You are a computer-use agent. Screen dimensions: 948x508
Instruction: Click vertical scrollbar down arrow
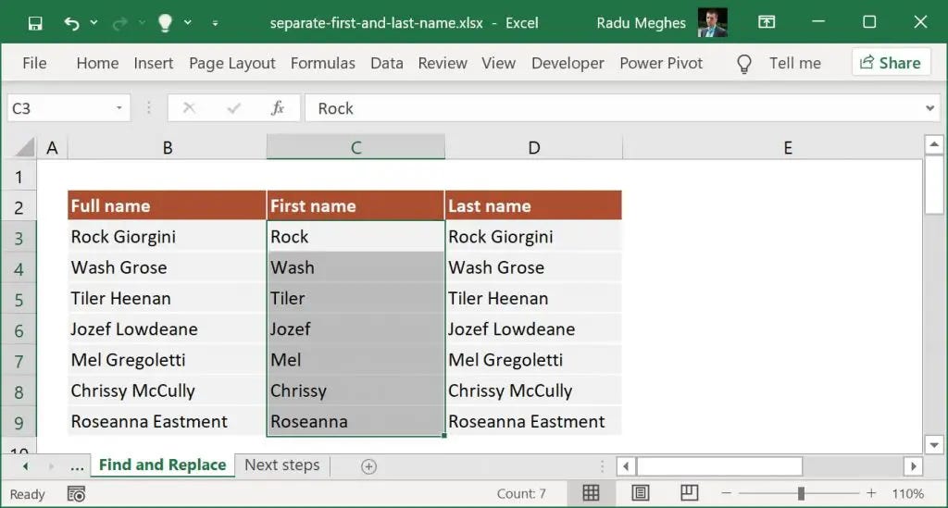[x=934, y=445]
